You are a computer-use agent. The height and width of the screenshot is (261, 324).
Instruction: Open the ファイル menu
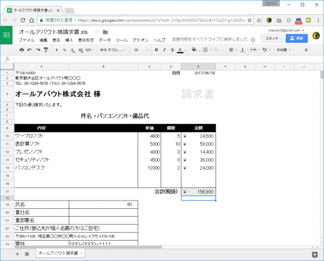point(26,40)
